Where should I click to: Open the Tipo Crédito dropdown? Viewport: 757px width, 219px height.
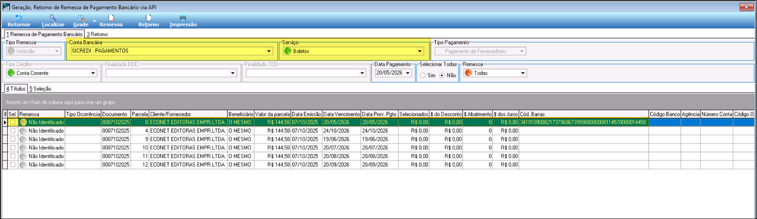click(x=93, y=73)
